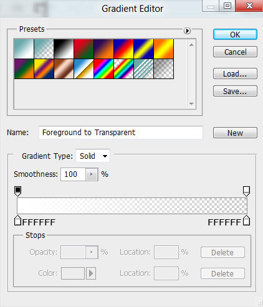
Task: Open the Presets flyout menu arrow
Action: (187, 31)
